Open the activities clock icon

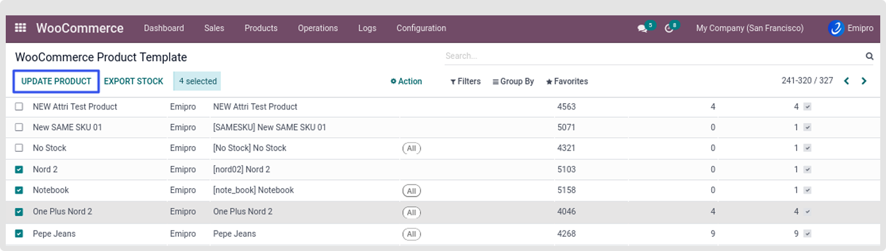[x=669, y=29]
